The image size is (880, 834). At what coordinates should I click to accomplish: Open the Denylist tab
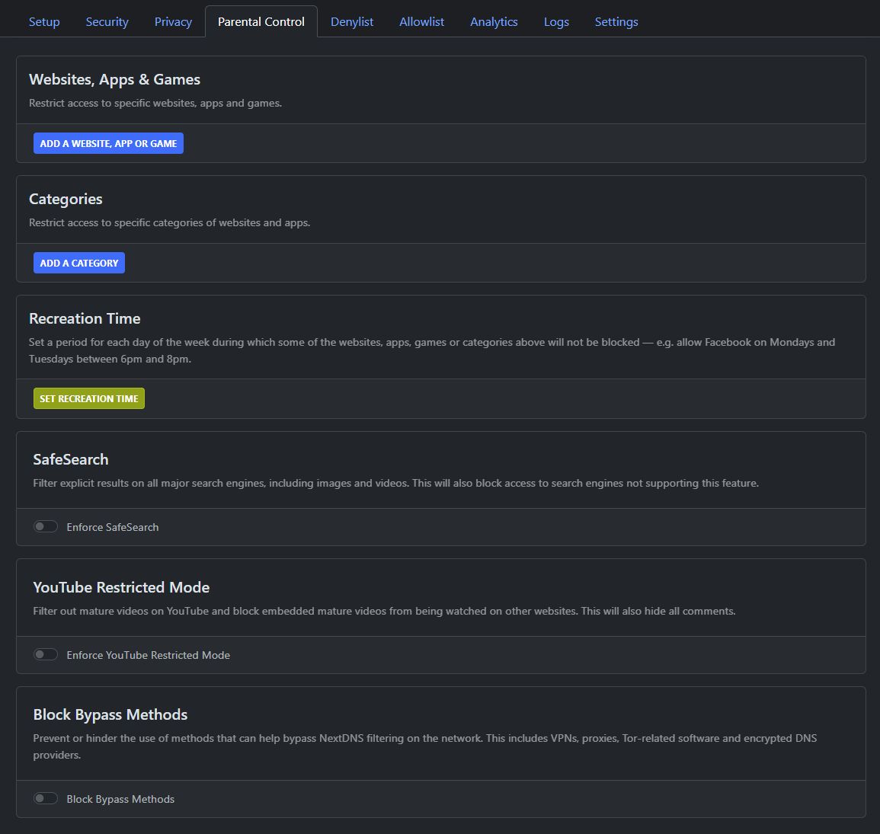(x=352, y=22)
